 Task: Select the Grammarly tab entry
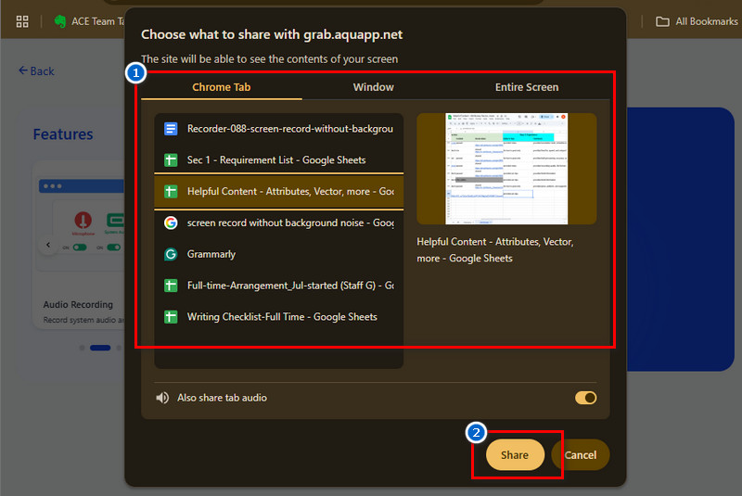279,254
